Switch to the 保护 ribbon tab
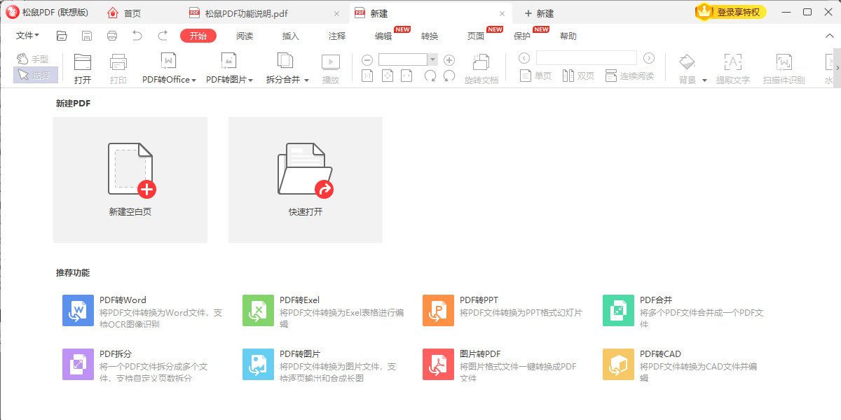 522,36
